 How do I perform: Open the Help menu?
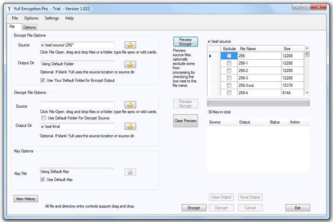point(69,18)
